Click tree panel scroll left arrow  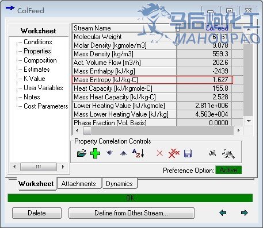pyautogui.click(x=14, y=167)
